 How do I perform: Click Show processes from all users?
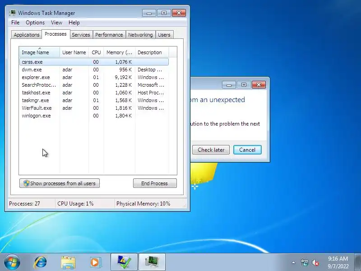pyautogui.click(x=60, y=183)
